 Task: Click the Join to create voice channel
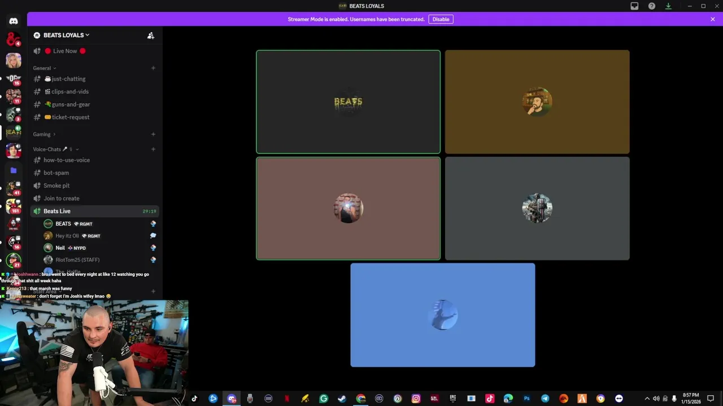pyautogui.click(x=94, y=198)
